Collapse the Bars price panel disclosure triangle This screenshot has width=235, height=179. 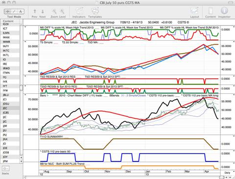[25, 95]
